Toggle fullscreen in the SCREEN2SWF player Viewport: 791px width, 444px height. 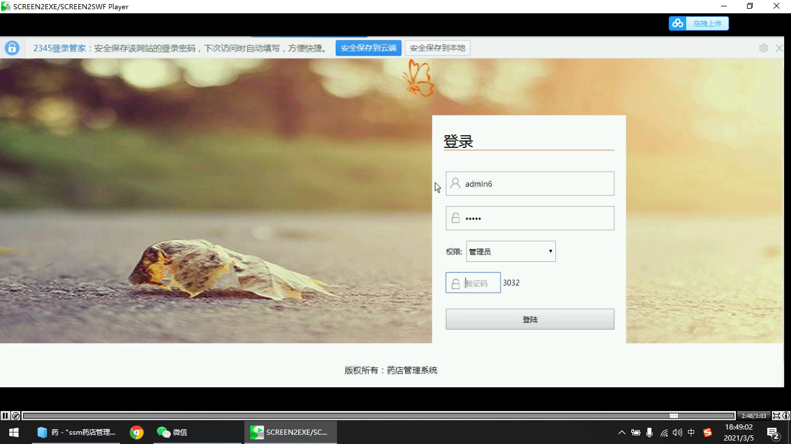point(777,416)
